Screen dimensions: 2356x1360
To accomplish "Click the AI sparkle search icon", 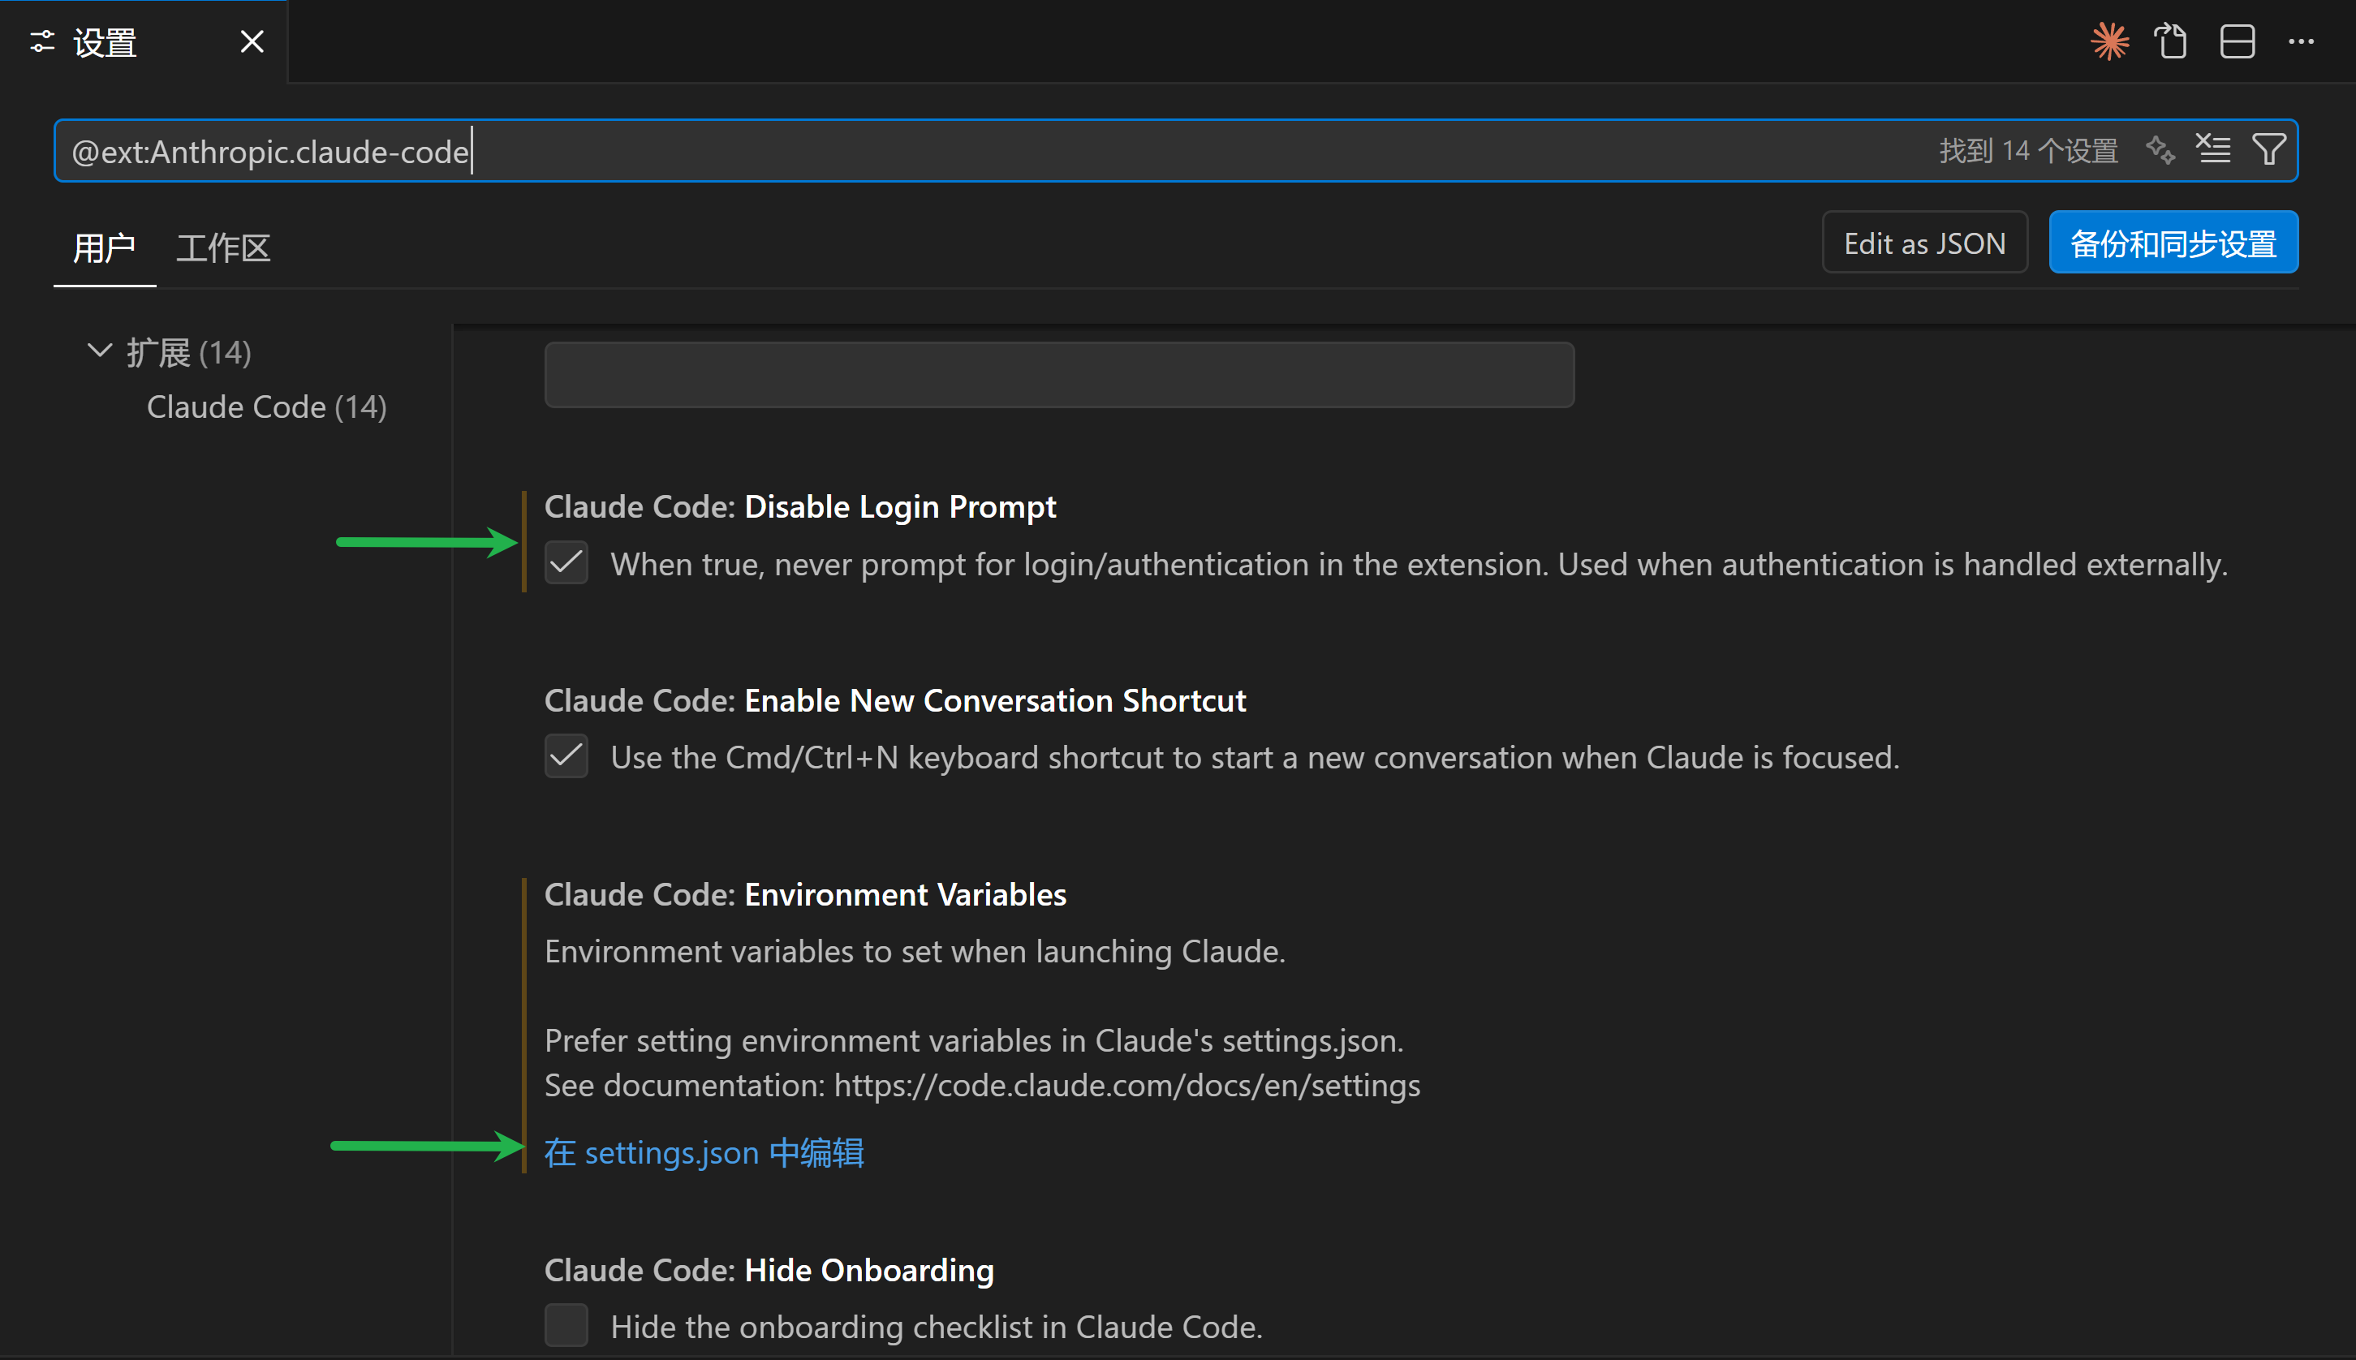I will click(2160, 149).
